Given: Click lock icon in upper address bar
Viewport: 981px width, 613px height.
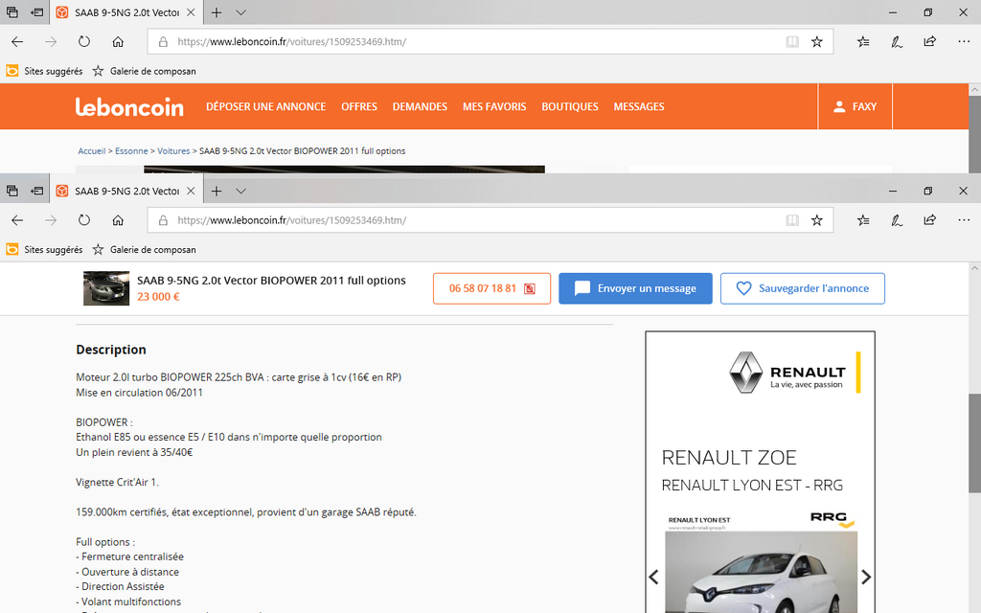Looking at the screenshot, I should (163, 42).
